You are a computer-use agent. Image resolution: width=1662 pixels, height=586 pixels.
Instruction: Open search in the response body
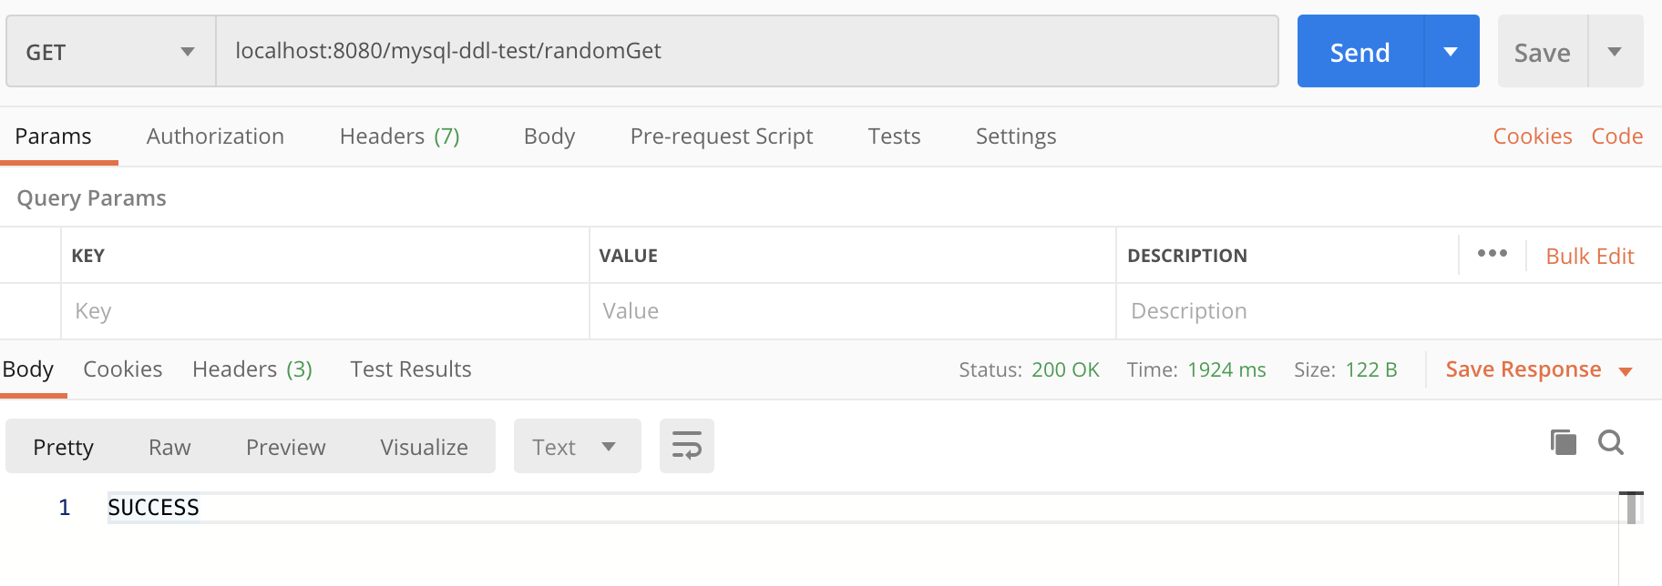click(1610, 443)
